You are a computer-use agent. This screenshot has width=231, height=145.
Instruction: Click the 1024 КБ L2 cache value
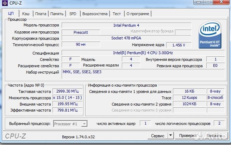coord(189,104)
